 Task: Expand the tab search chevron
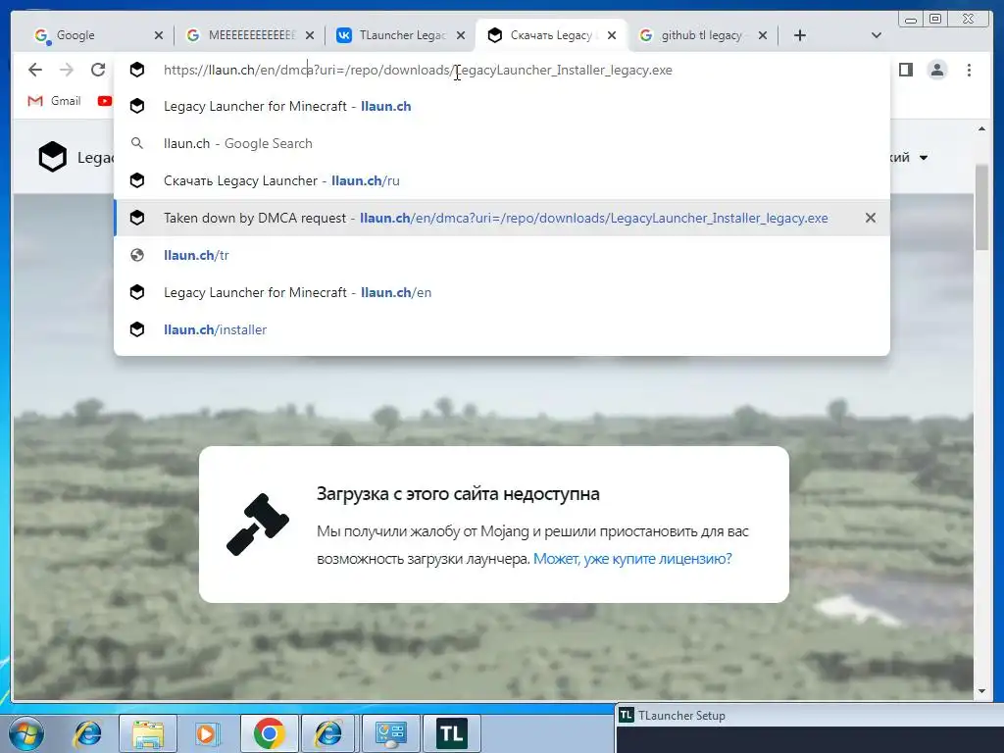pos(877,35)
